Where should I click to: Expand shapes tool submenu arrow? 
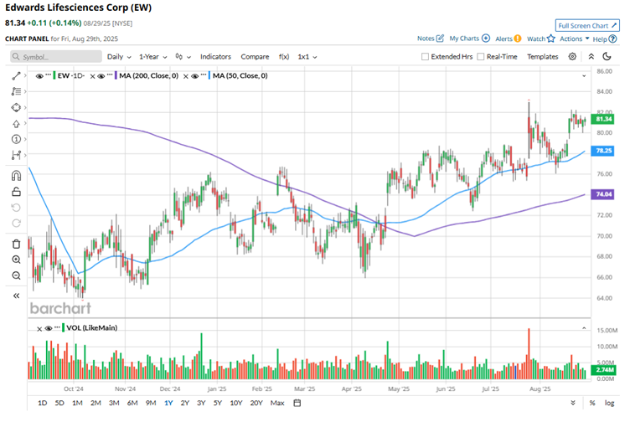[25, 108]
